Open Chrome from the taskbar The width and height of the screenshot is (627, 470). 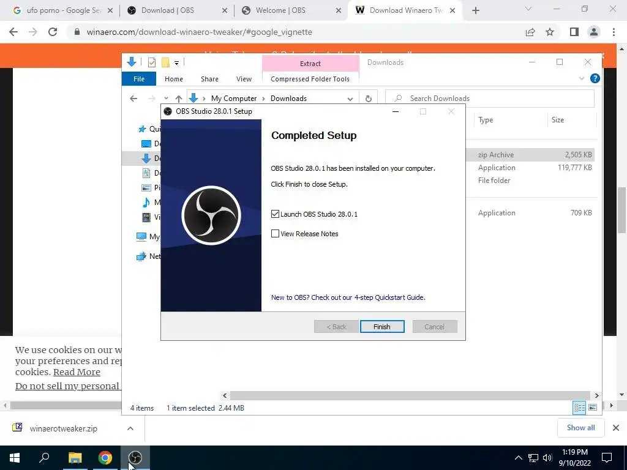pos(105,458)
